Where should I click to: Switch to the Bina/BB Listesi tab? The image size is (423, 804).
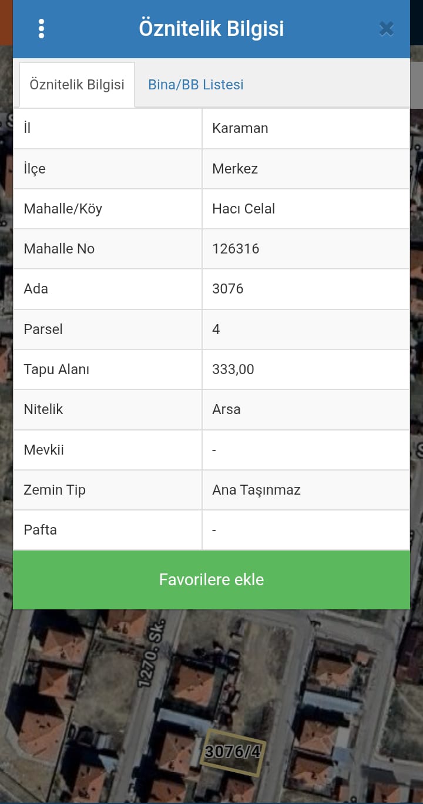coord(196,85)
